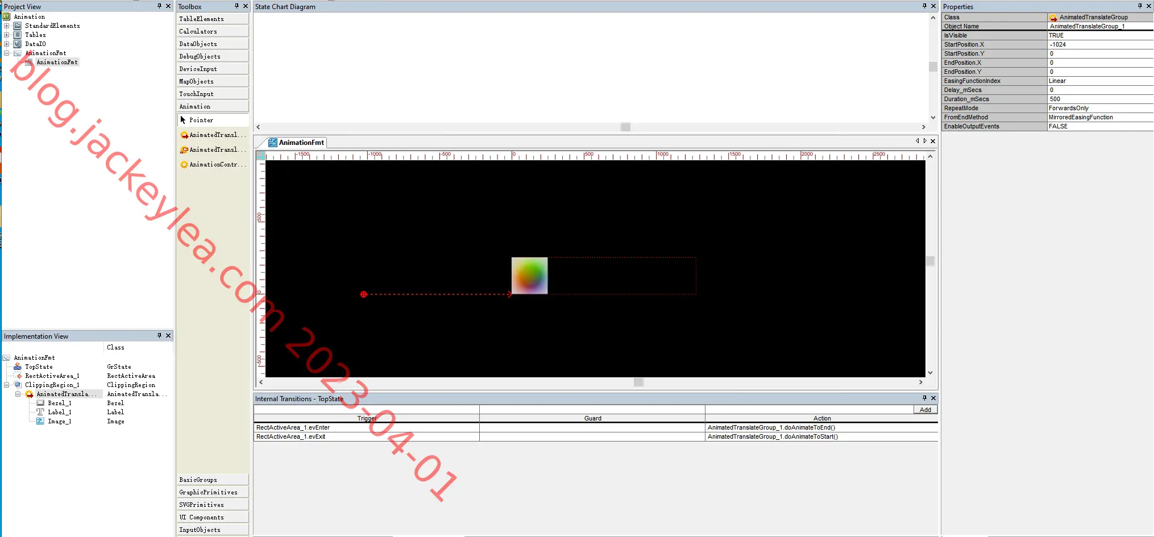
Task: Open the AnimationFmt editor tab
Action: pos(297,143)
